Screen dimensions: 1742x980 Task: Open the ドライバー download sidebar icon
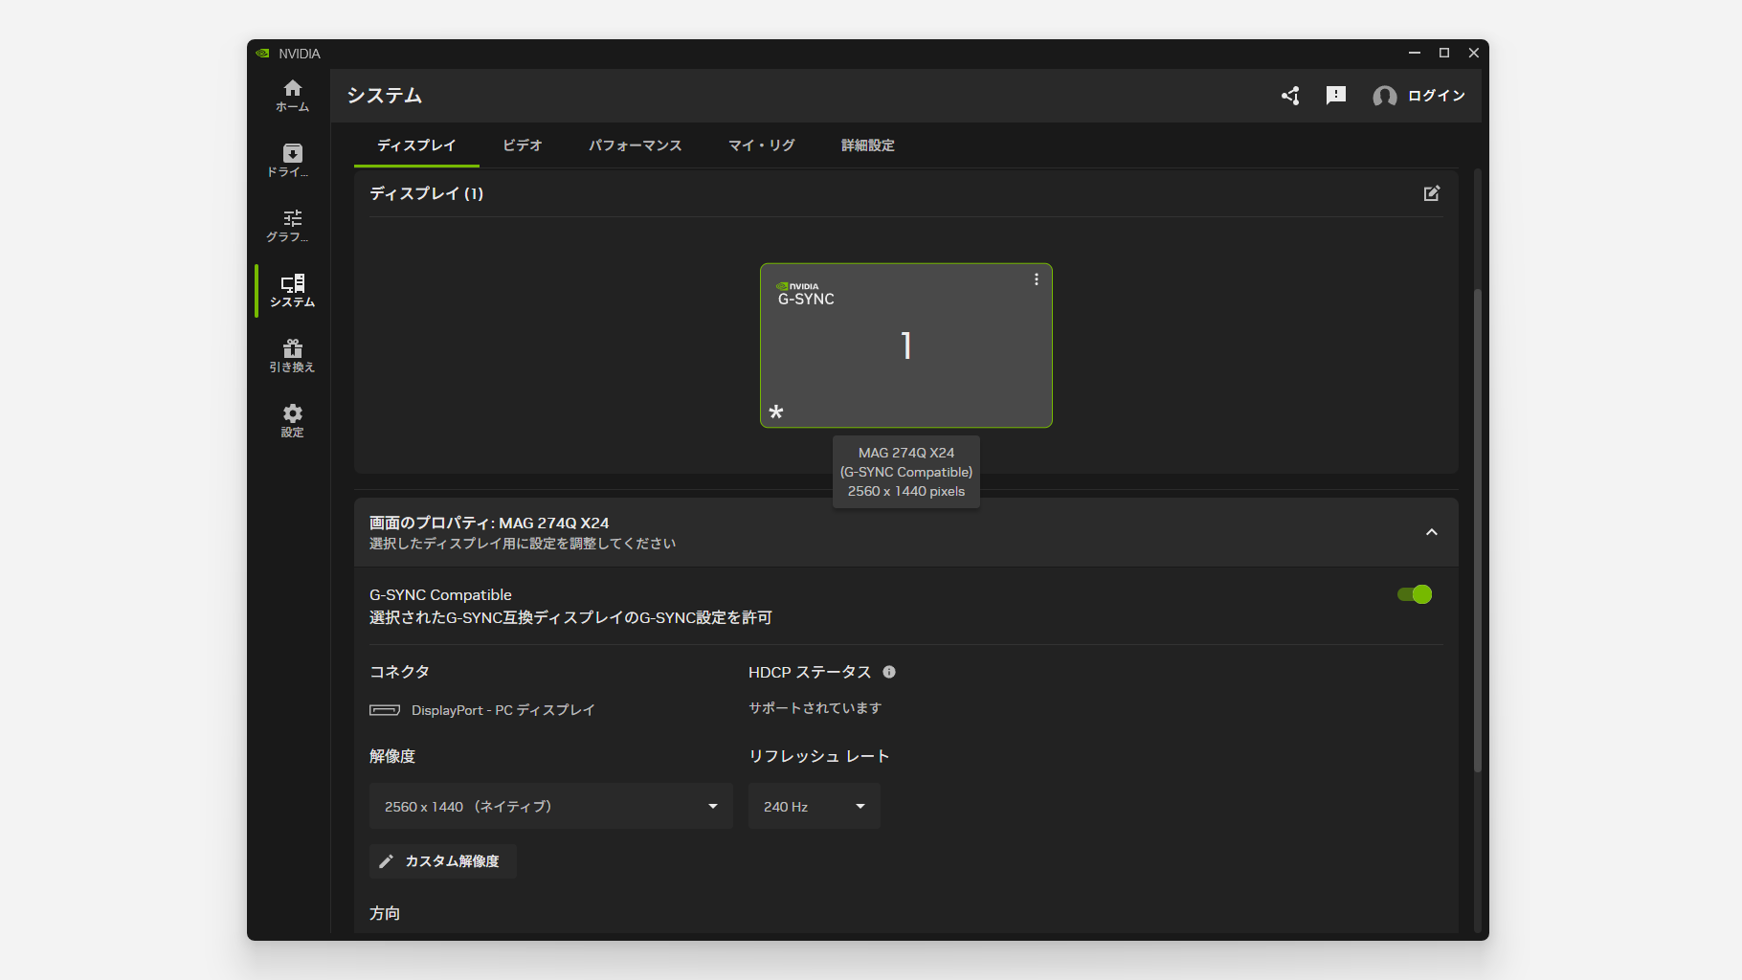[292, 160]
